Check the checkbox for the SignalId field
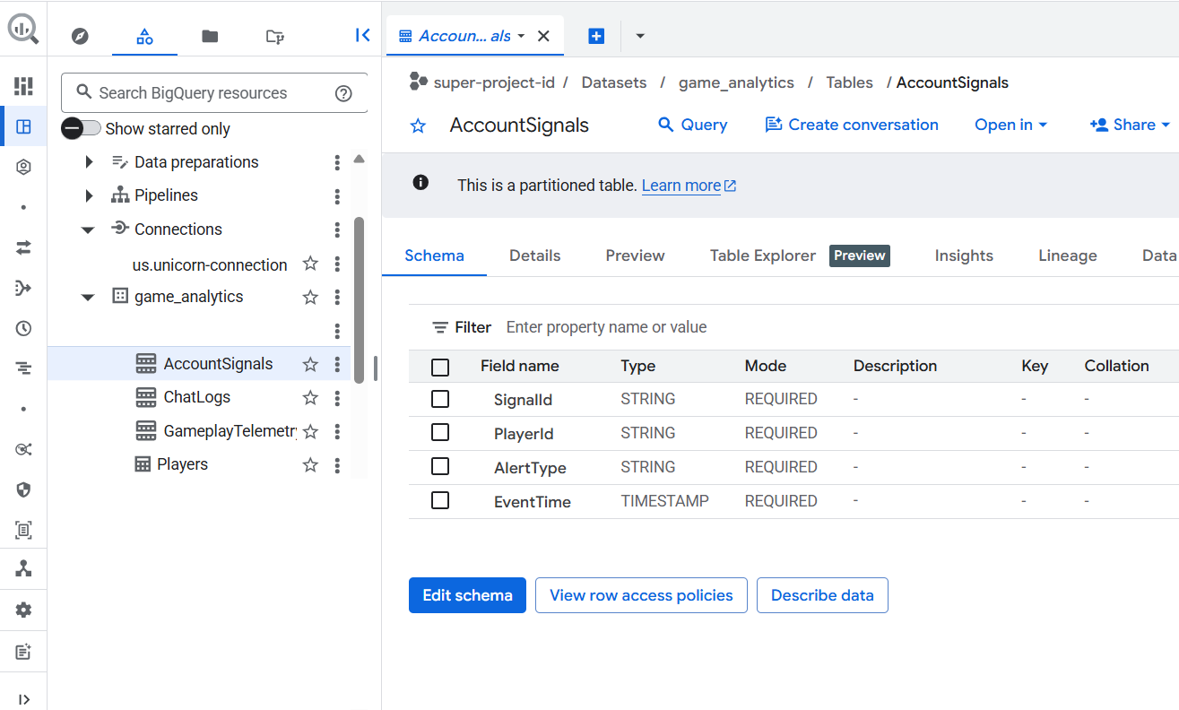Image resolution: width=1179 pixels, height=710 pixels. (440, 398)
